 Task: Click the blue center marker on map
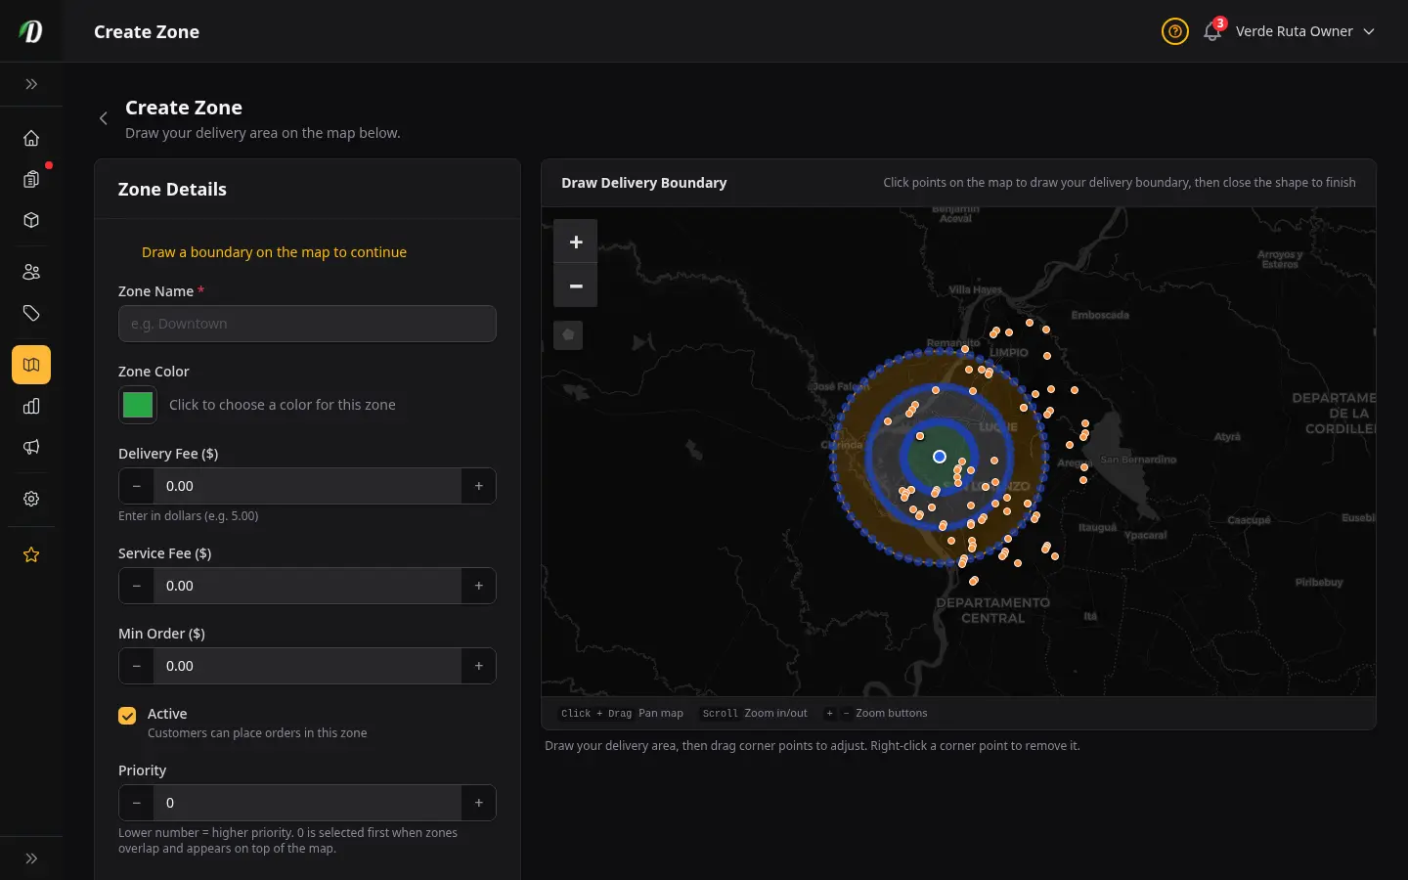click(x=940, y=457)
